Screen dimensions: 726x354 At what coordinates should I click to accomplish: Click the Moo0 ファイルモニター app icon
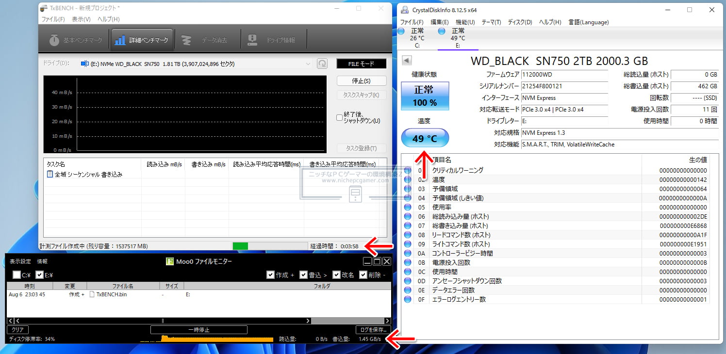pos(170,261)
